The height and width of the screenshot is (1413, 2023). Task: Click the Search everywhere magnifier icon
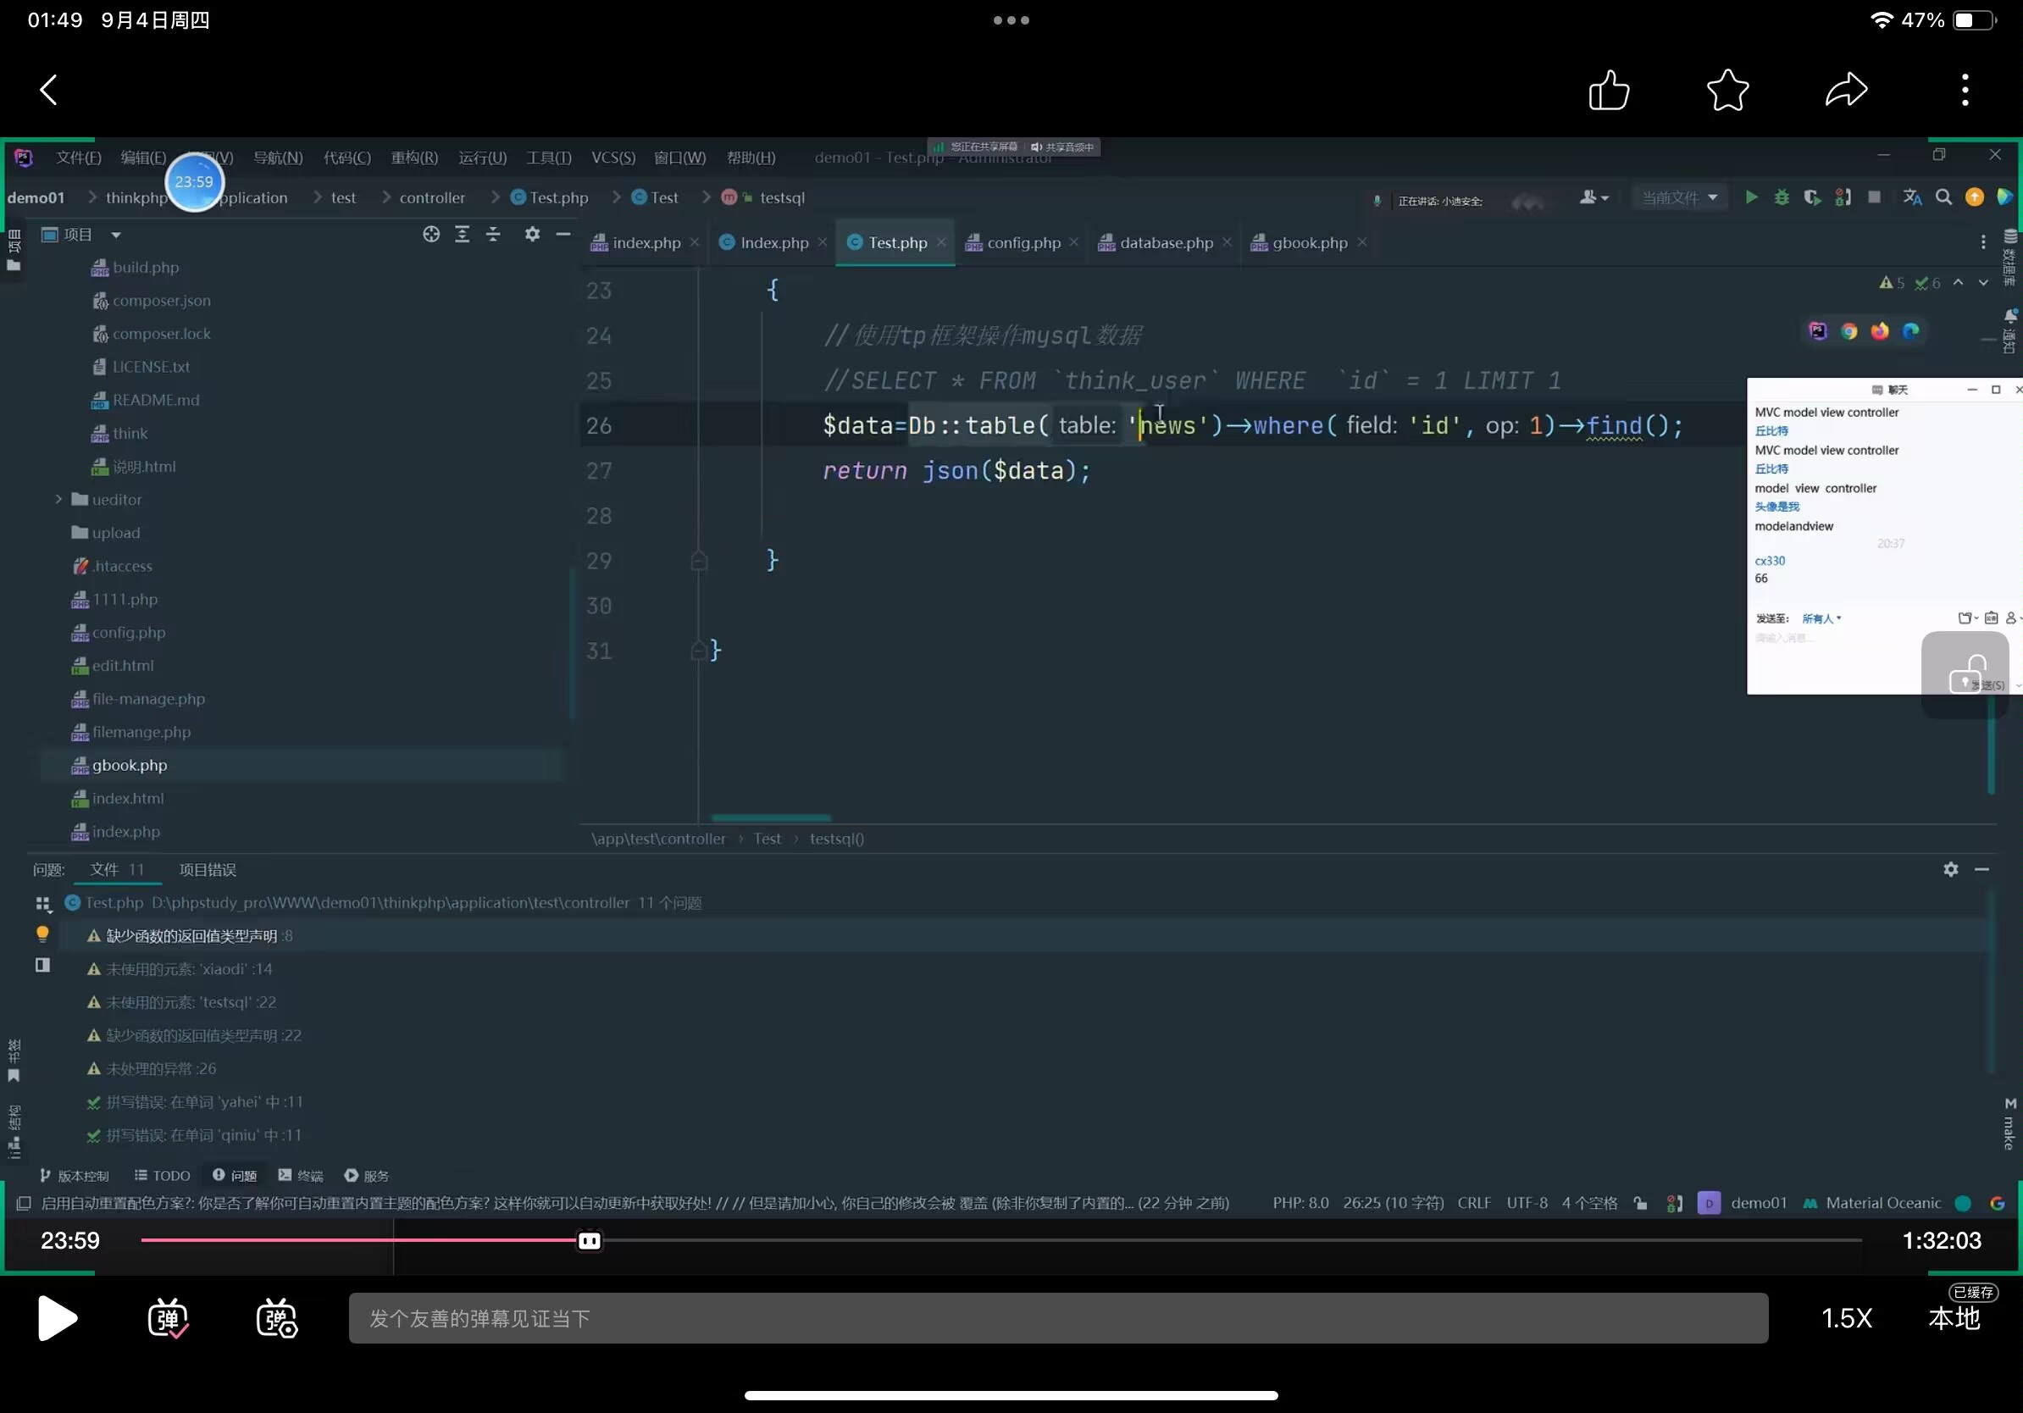pos(1943,197)
